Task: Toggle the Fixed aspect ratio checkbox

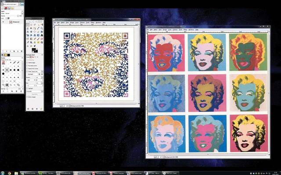Action: coord(27,71)
